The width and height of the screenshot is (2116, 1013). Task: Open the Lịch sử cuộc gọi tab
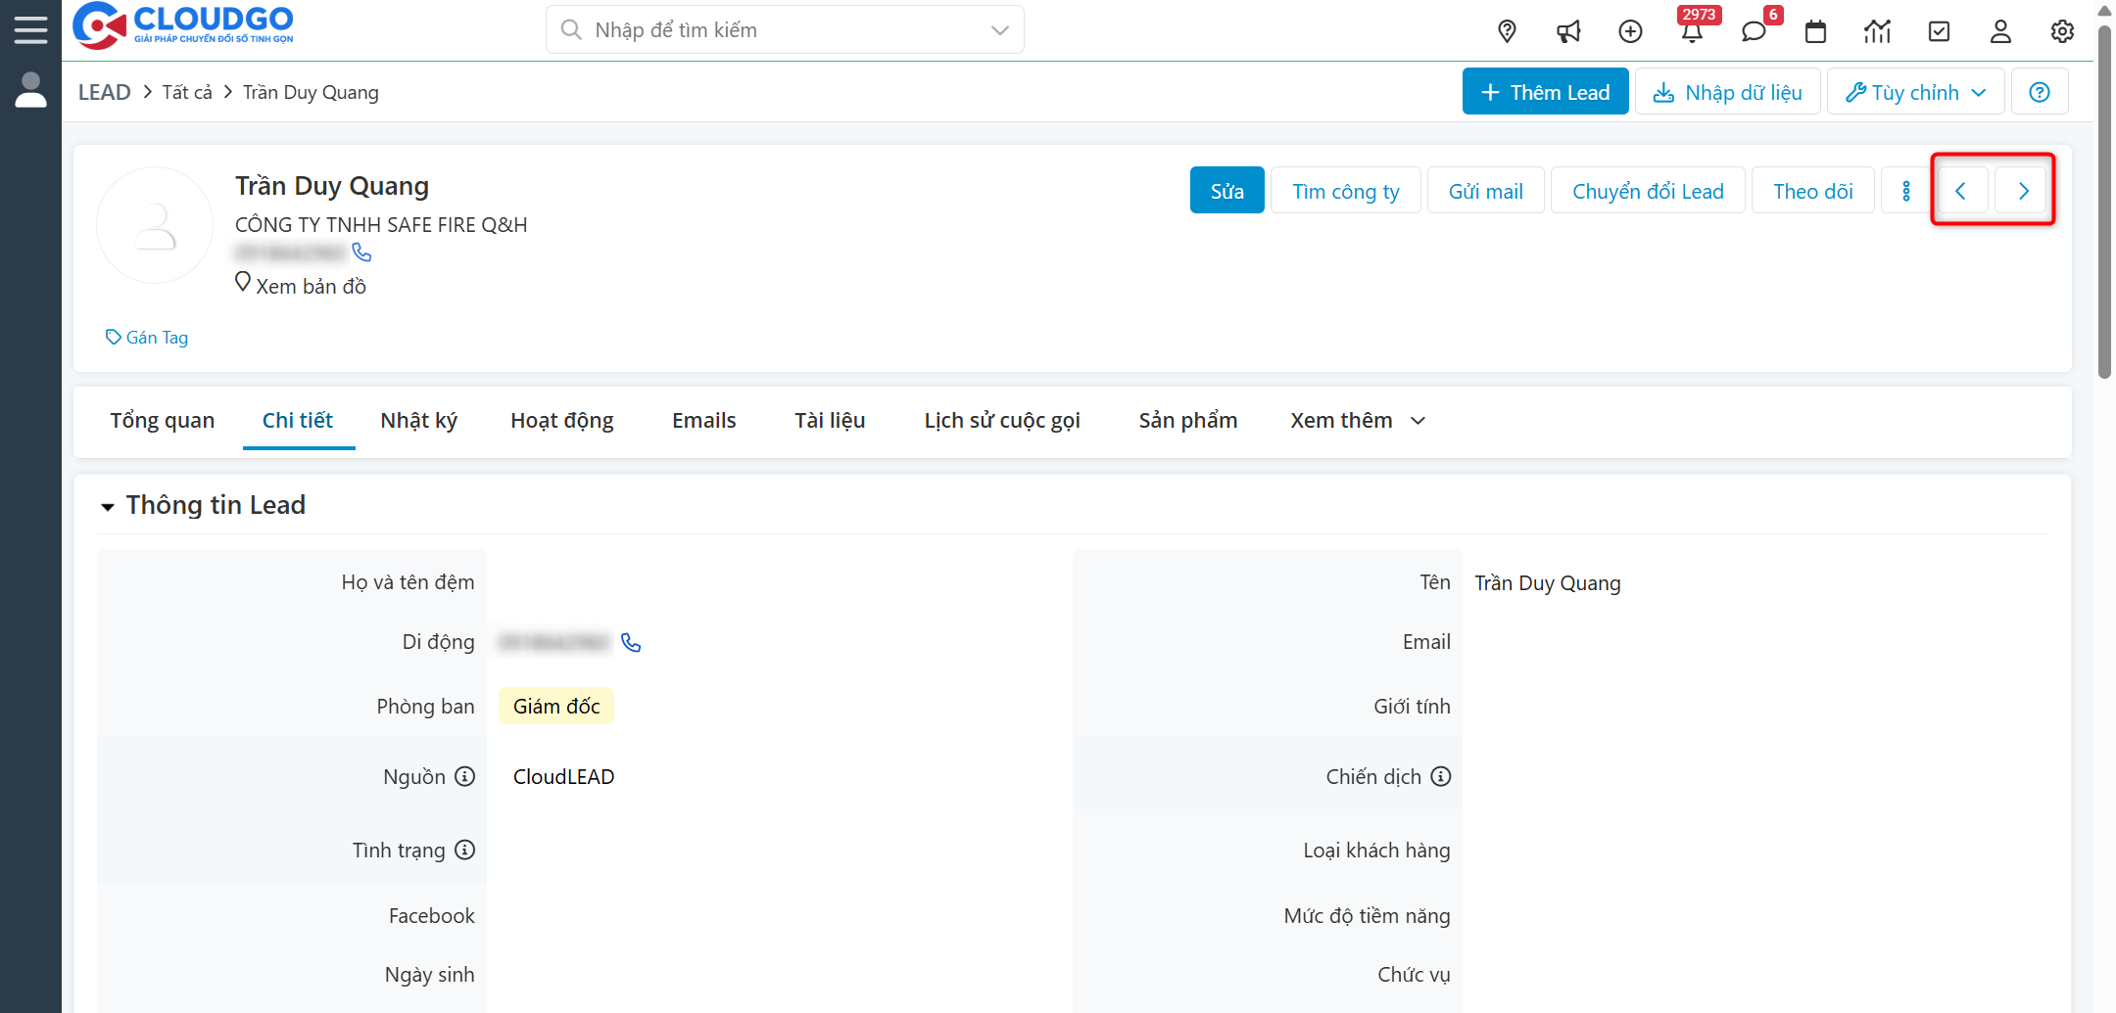click(1001, 421)
